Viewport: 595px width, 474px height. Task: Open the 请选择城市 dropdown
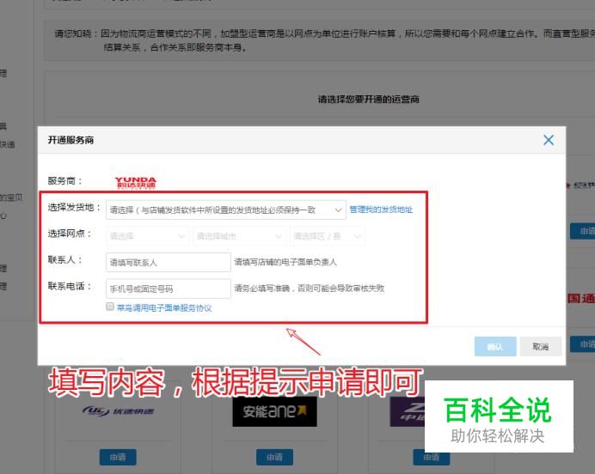(x=239, y=236)
